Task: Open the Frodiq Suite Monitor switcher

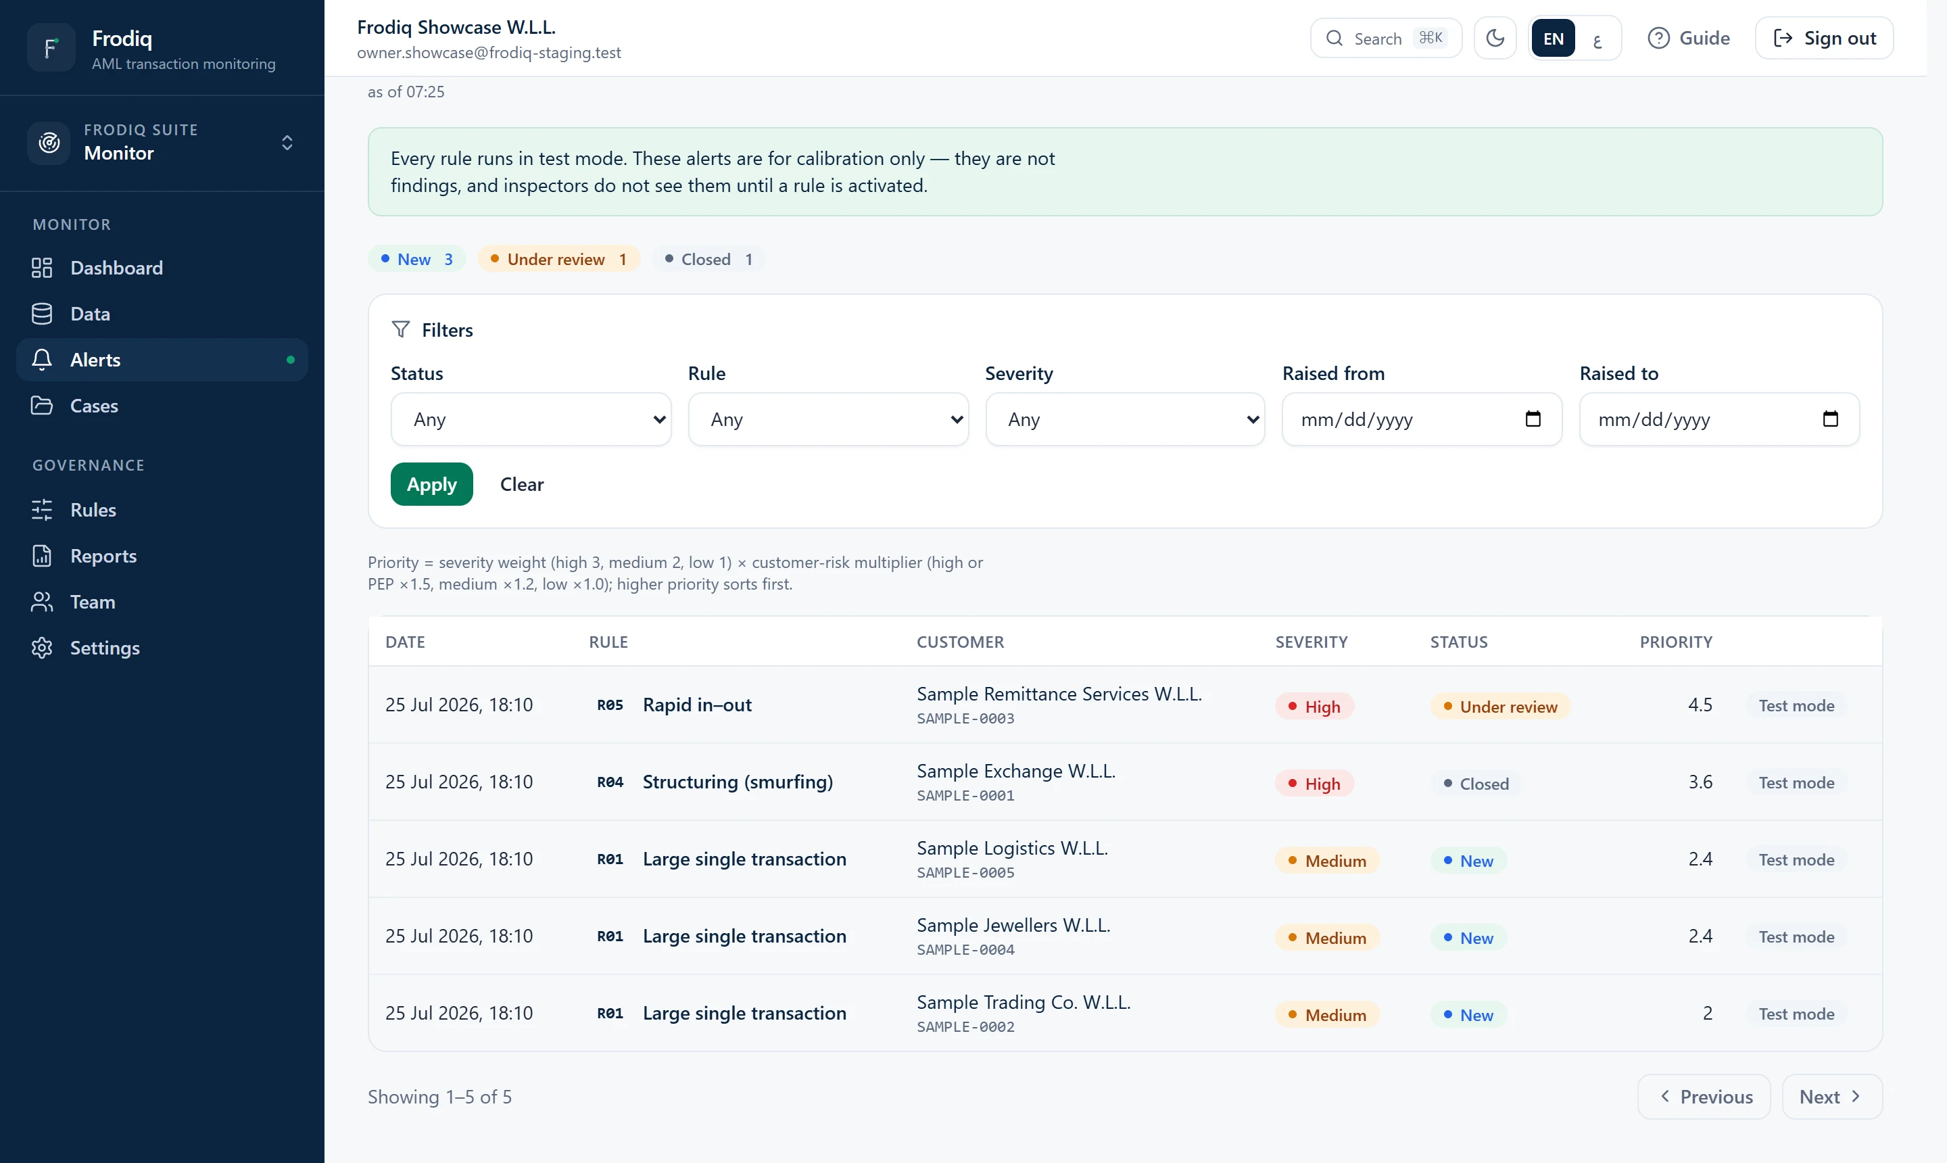Action: (x=162, y=143)
